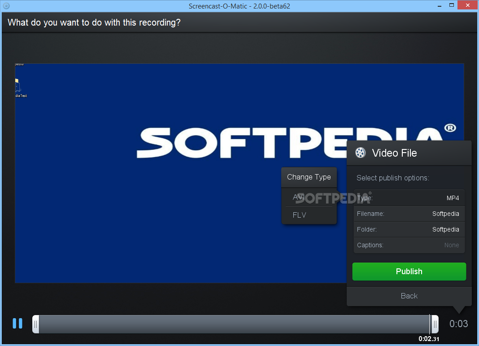Click the left trim handle of timeline

click(x=36, y=324)
